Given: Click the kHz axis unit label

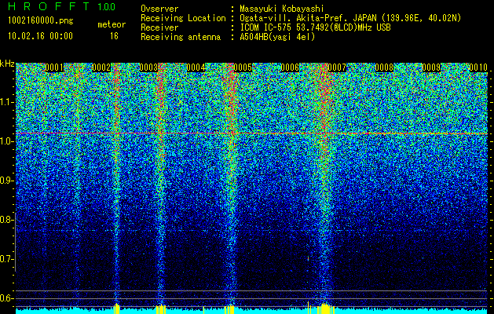Looking at the screenshot, I should point(7,64).
